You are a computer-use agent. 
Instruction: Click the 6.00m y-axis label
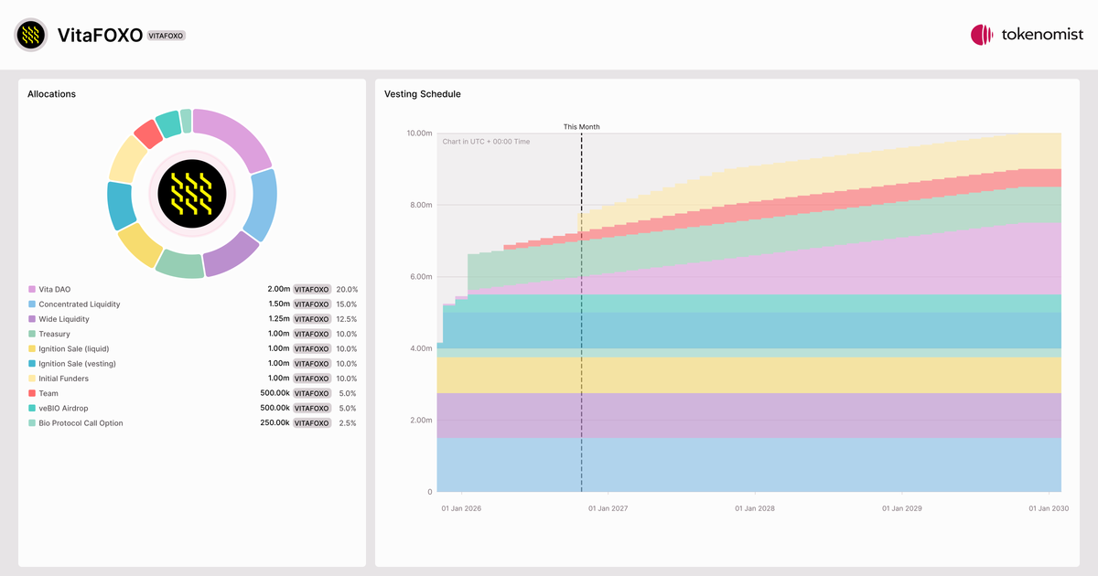tap(421, 277)
